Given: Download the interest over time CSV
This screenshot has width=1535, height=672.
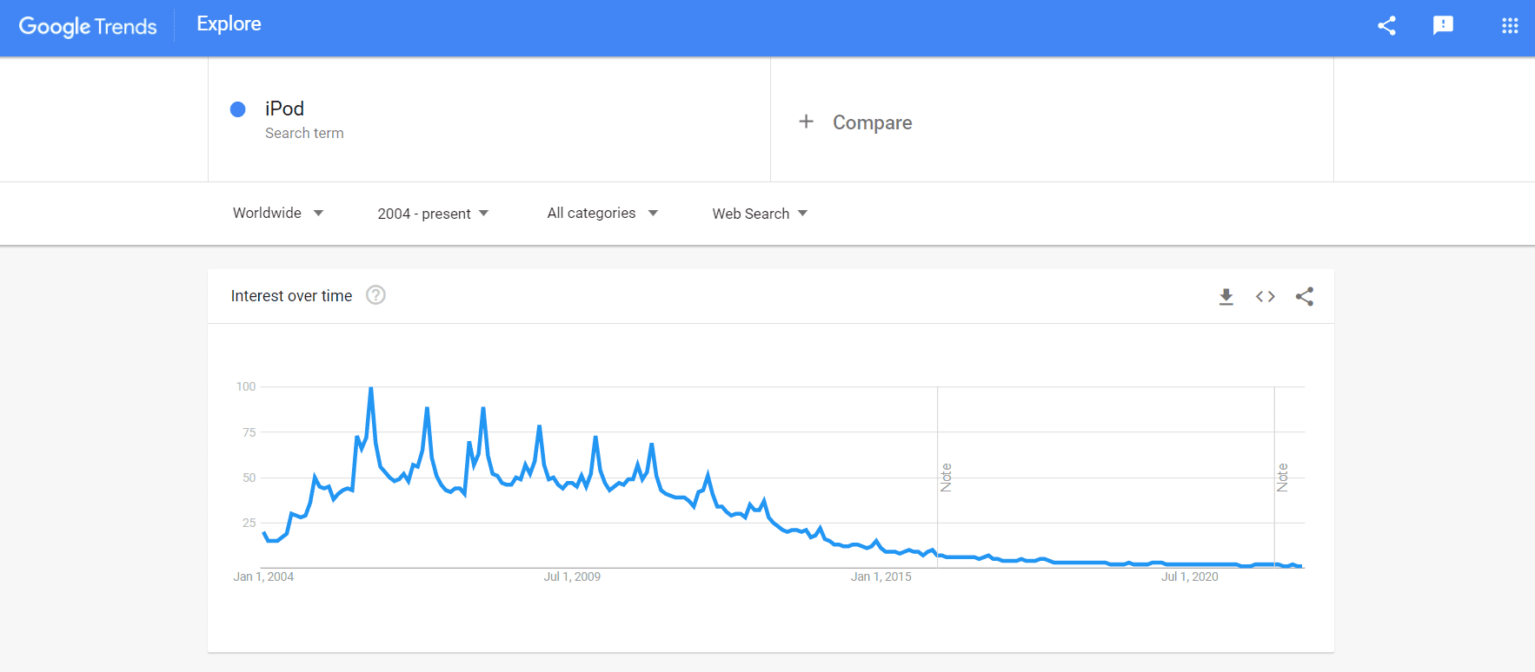Looking at the screenshot, I should 1226,297.
